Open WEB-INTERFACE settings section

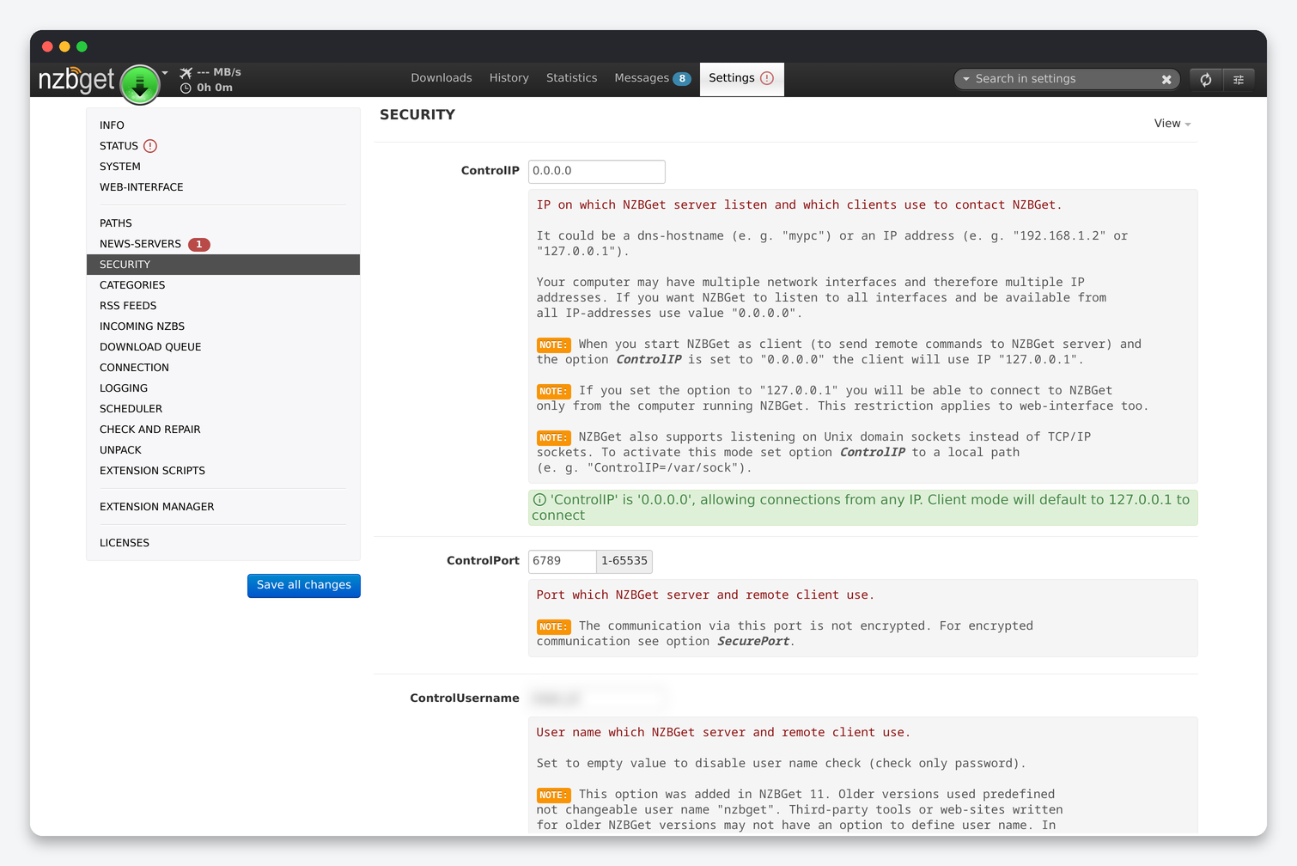[x=223, y=187]
